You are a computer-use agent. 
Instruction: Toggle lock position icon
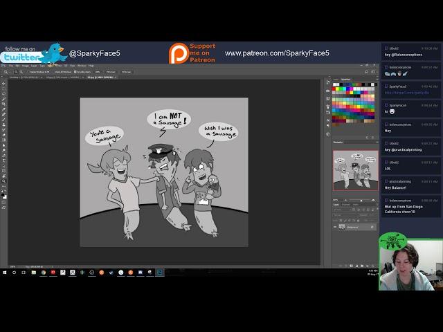[x=350, y=221]
